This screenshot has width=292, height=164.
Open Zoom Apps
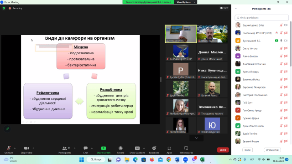coord(169,150)
